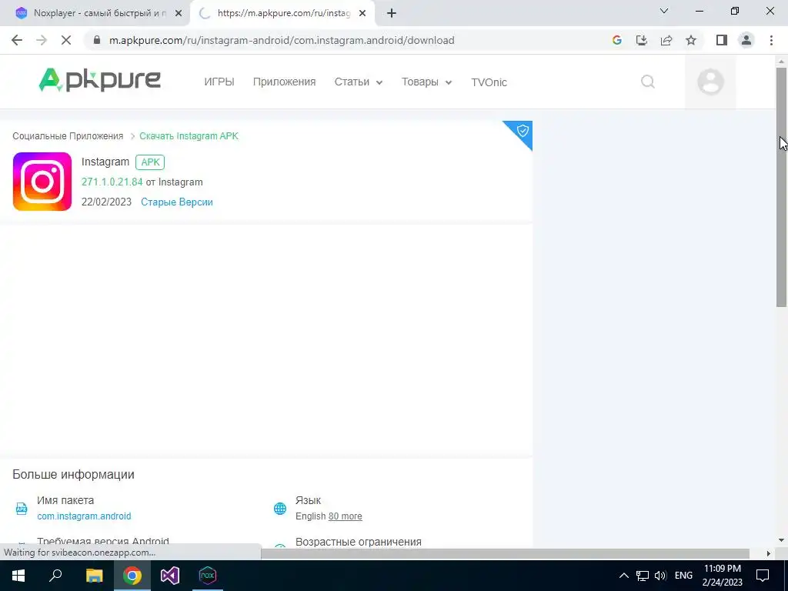Click the package name file icon
788x591 pixels.
point(22,508)
